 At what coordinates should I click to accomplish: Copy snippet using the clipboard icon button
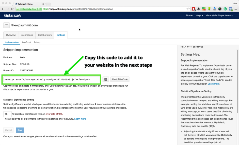click(106, 79)
